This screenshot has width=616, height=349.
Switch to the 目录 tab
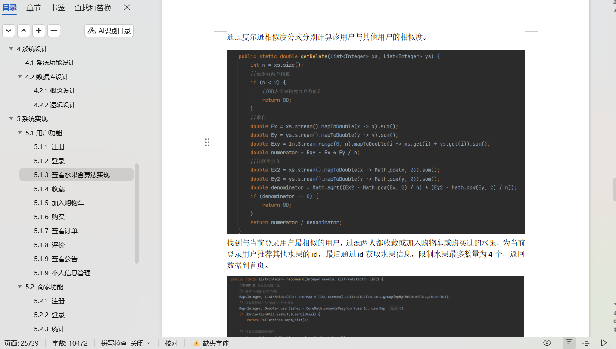point(9,7)
